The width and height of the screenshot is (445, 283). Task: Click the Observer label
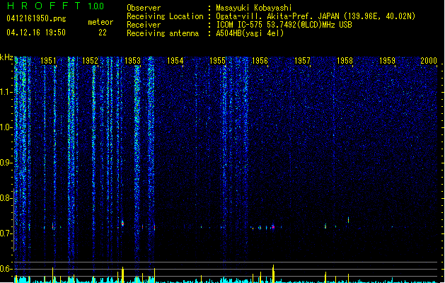pyautogui.click(x=144, y=8)
